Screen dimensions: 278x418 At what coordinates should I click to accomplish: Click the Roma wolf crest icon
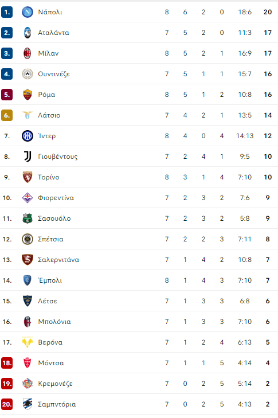[x=27, y=95]
